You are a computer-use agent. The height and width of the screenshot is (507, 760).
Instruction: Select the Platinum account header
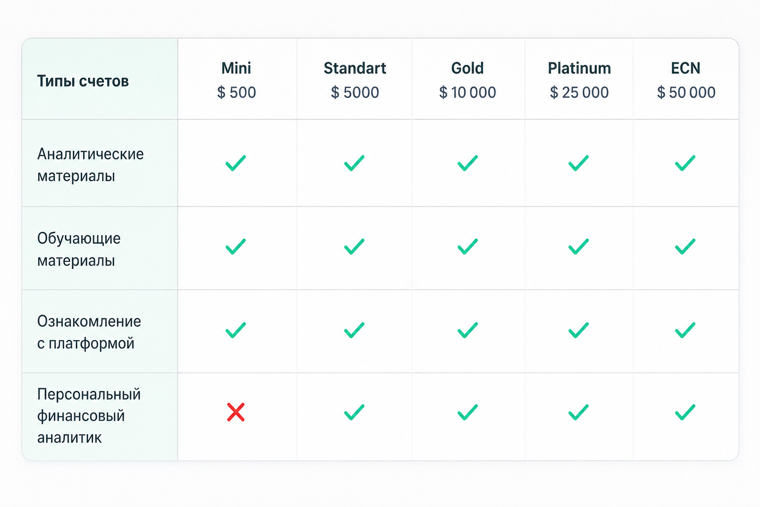pos(579,80)
